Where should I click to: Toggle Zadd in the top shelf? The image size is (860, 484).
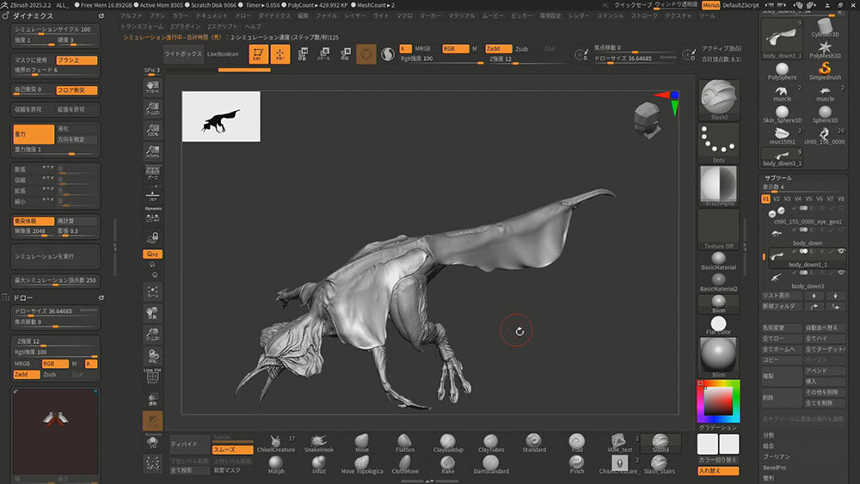pyautogui.click(x=498, y=49)
